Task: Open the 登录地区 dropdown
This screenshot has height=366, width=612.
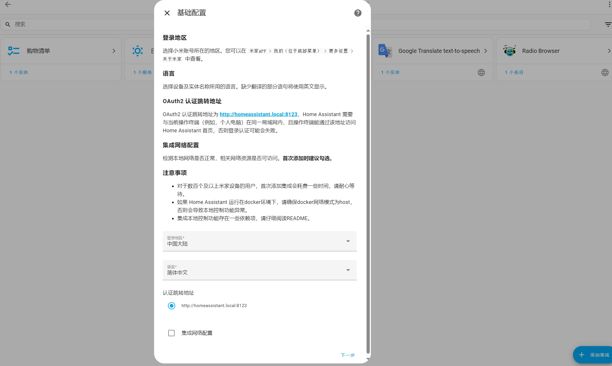Action: point(348,241)
